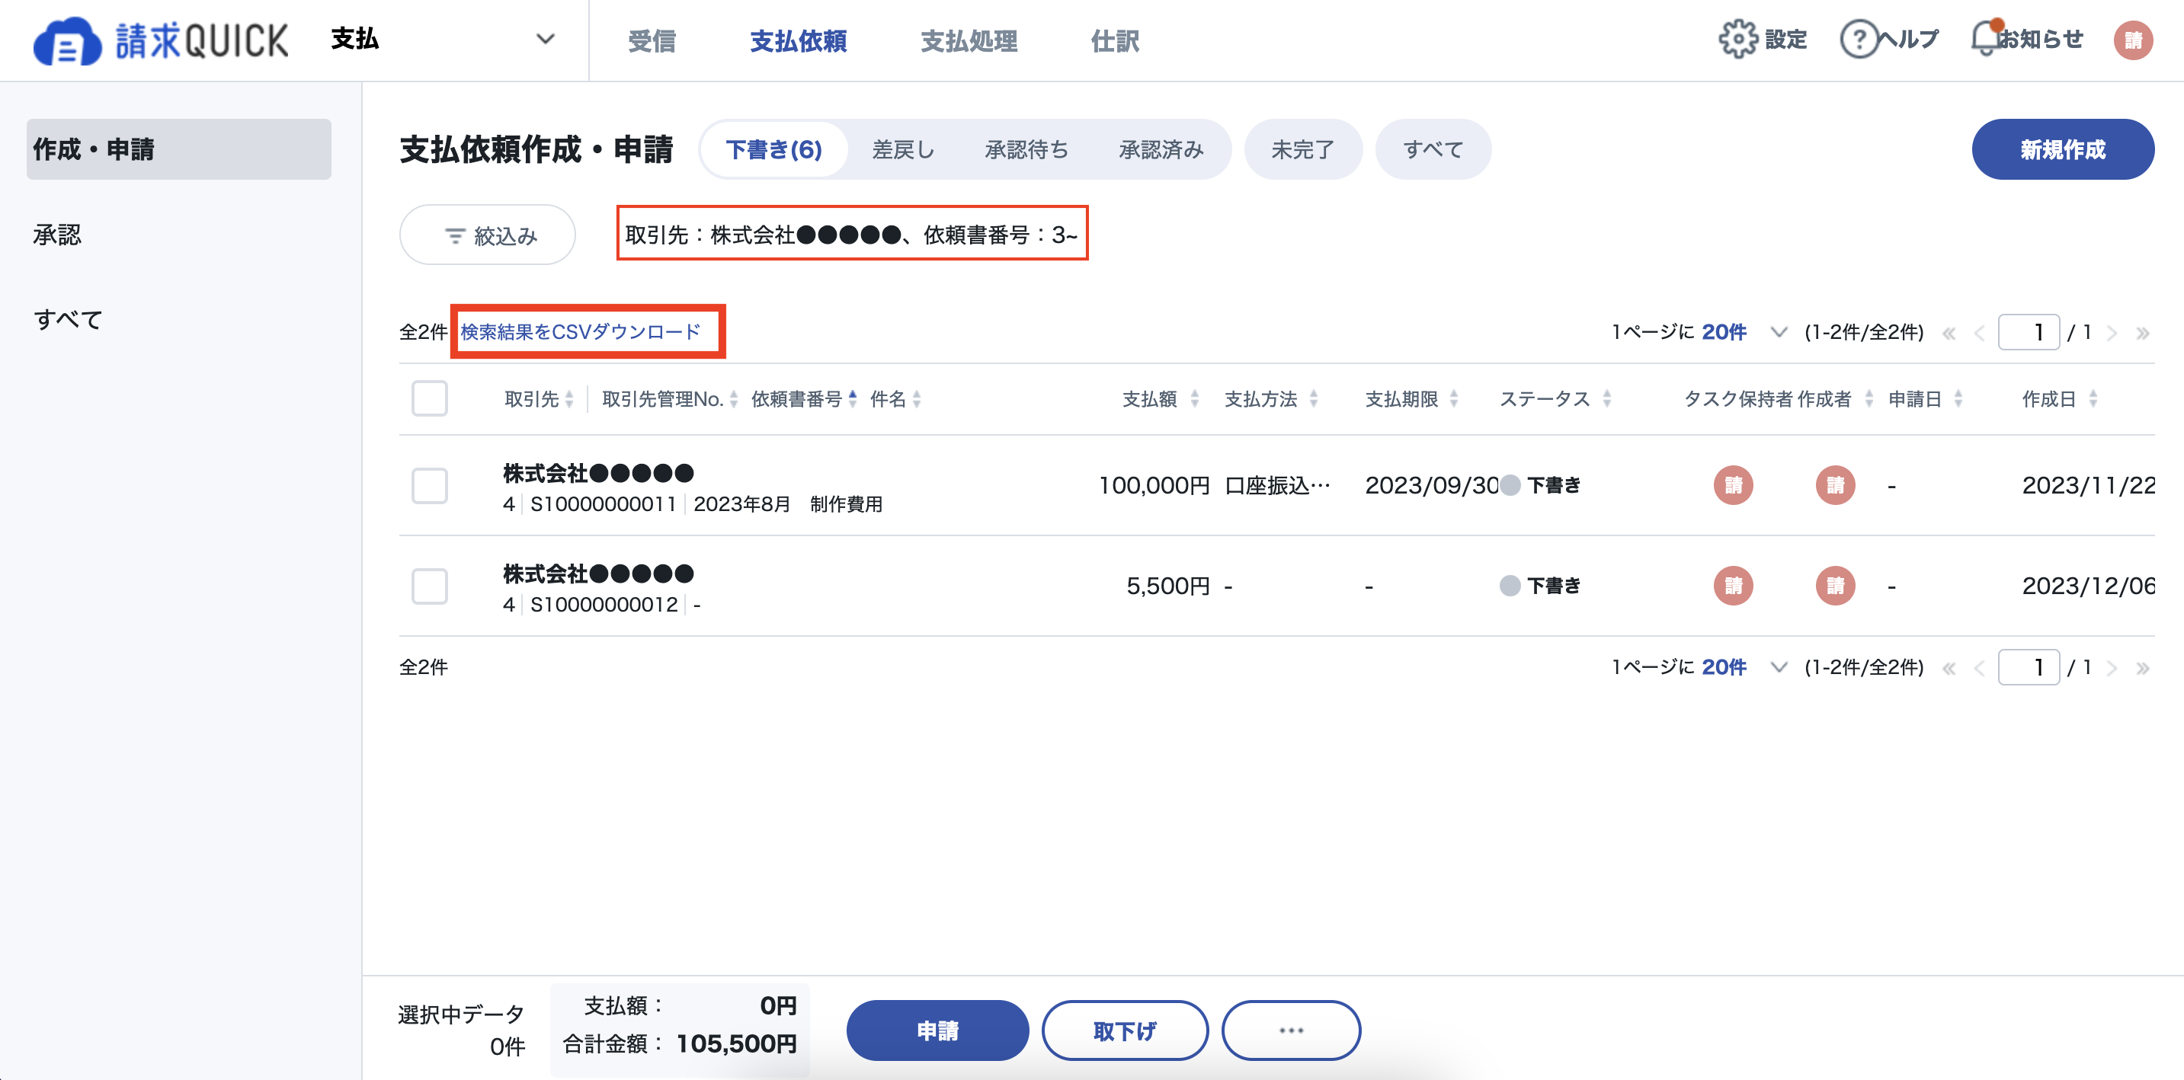Sort by 支払期限 column arrows
The height and width of the screenshot is (1080, 2184).
pos(1453,399)
